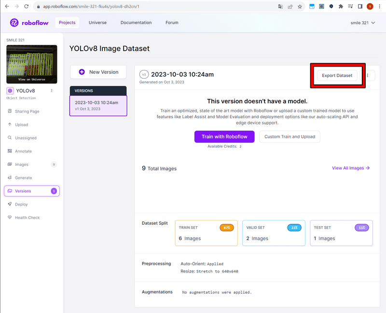Screen dimensions: 386x313
Task: Open the media control playlist icon
Action: [x=350, y=6]
